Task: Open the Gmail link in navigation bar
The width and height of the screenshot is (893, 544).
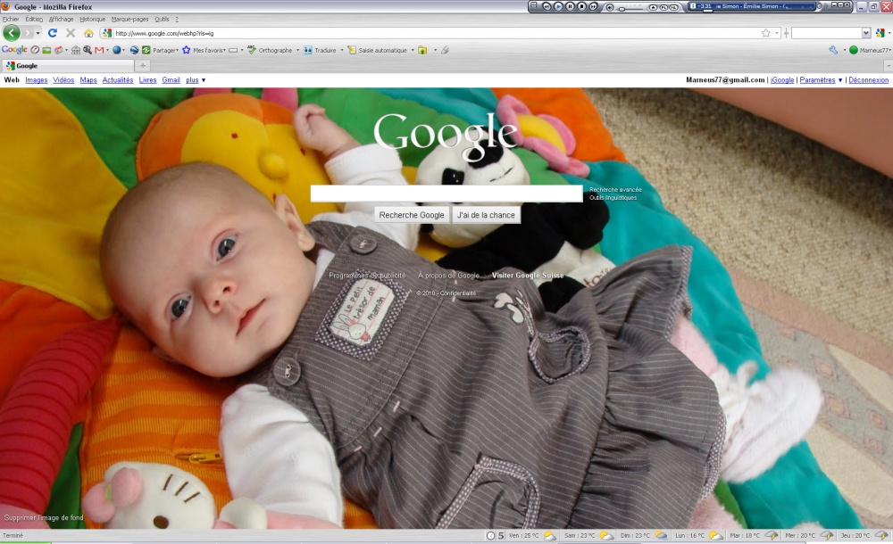Action: [171, 80]
